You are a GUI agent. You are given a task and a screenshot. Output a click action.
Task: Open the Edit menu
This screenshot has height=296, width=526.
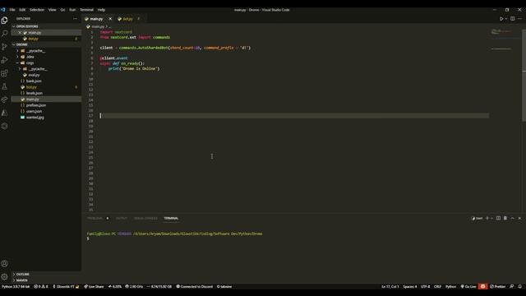(22, 10)
